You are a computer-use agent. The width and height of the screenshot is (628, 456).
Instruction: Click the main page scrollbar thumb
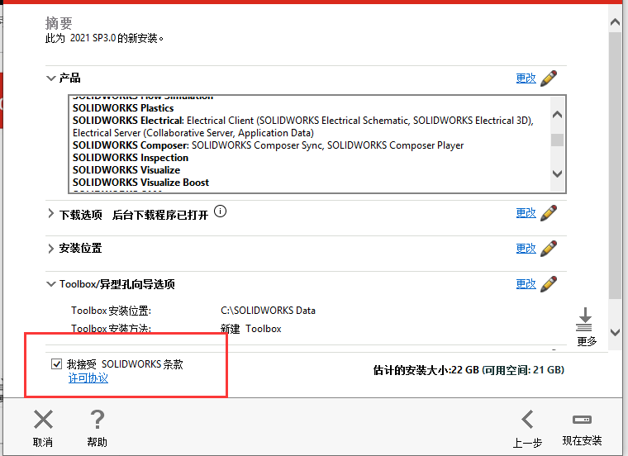pos(615,165)
